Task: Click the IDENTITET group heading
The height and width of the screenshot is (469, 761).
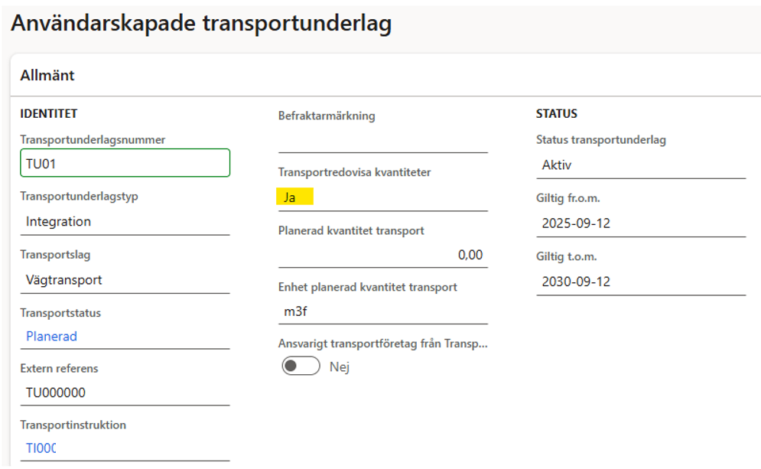Action: [x=49, y=114]
